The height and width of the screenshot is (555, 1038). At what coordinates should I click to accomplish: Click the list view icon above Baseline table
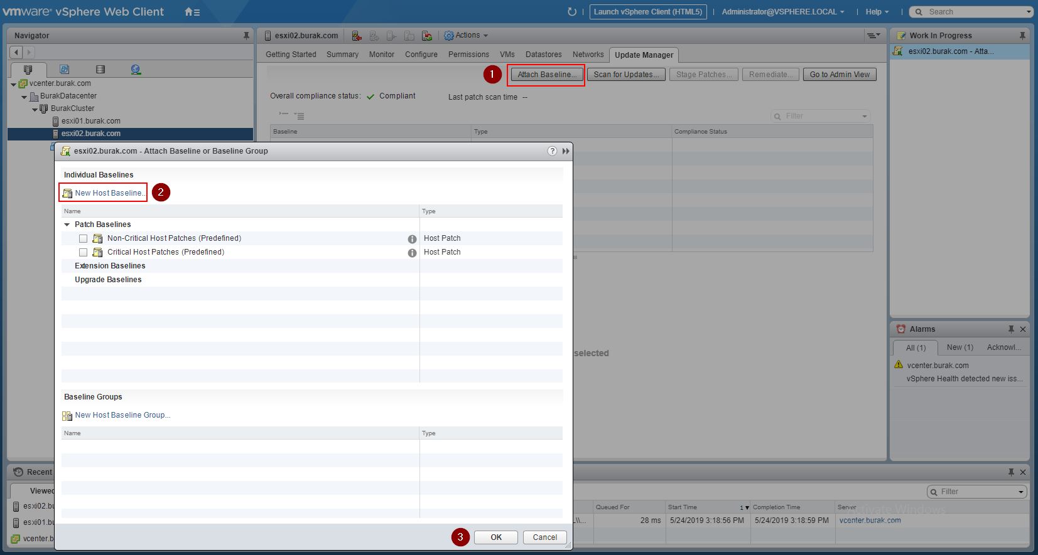coord(299,116)
